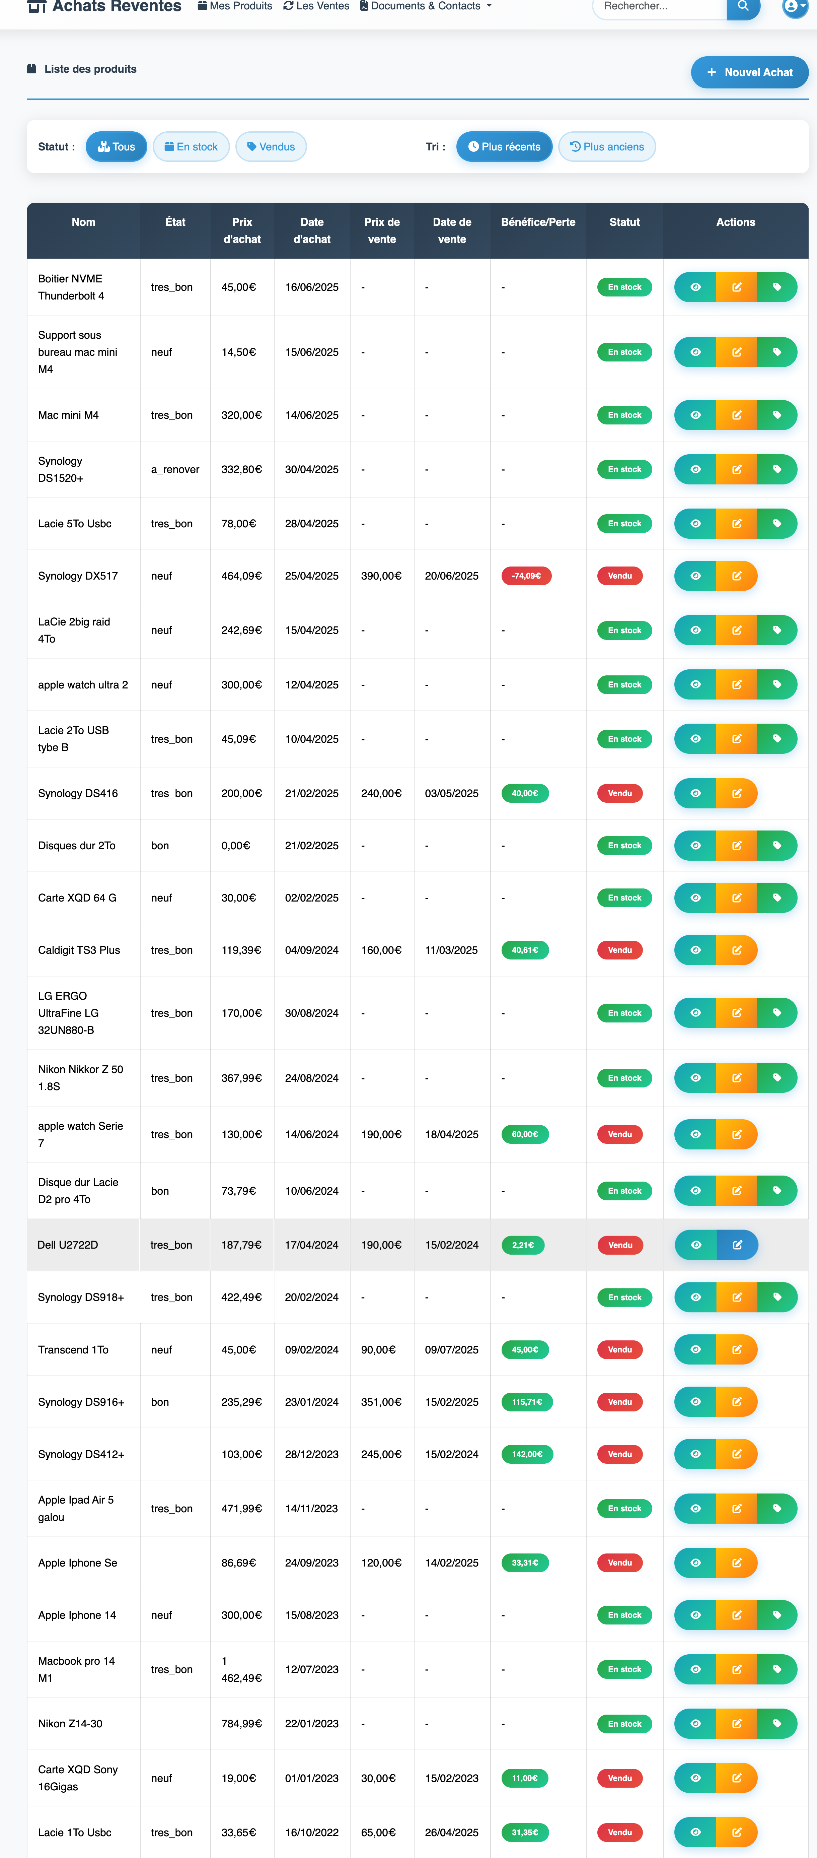Filter status by En stock

[191, 146]
